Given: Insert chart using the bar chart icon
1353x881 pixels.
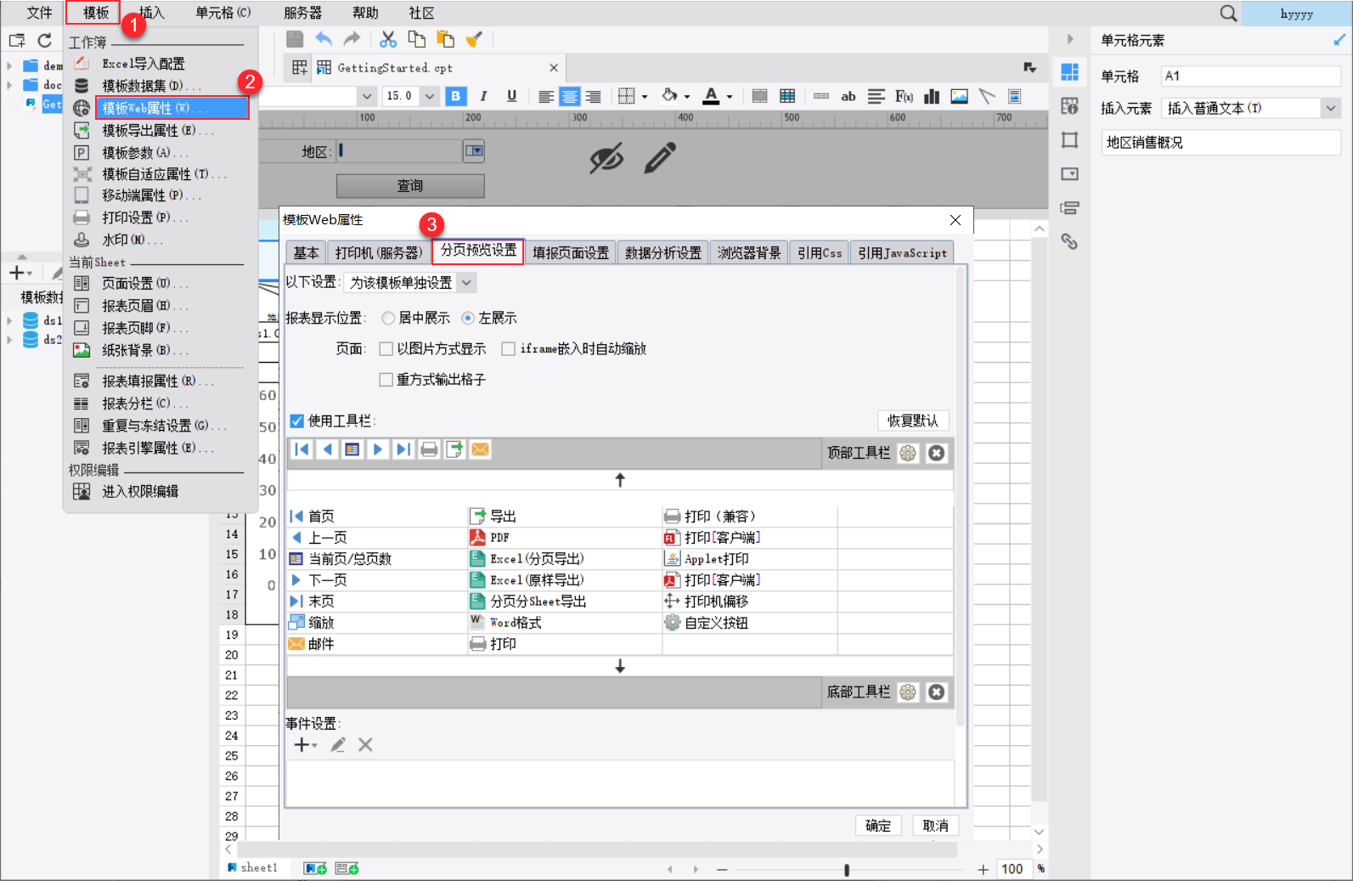Looking at the screenshot, I should 932,96.
